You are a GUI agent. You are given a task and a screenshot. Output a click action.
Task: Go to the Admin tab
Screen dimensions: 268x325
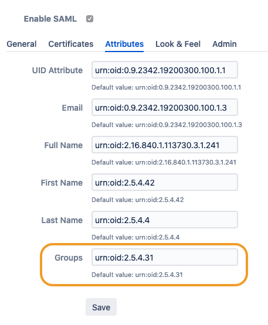(225, 44)
